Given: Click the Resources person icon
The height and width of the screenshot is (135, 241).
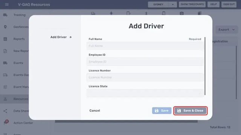Looking at the screenshot, I should click(5, 99).
